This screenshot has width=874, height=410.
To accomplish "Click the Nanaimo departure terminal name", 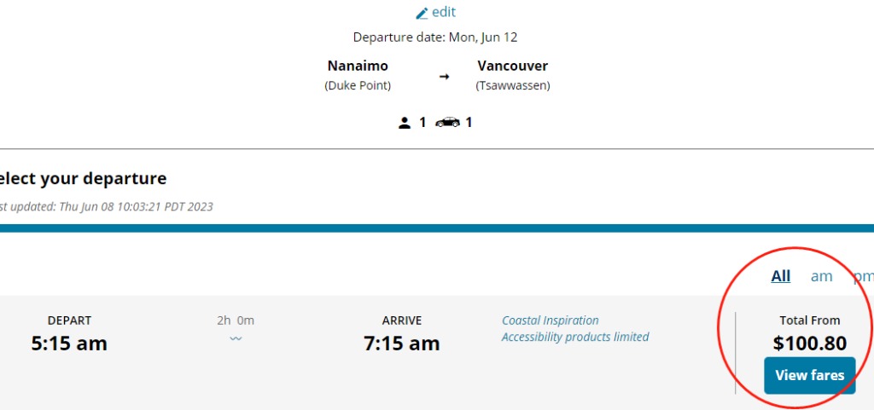I will click(x=358, y=66).
